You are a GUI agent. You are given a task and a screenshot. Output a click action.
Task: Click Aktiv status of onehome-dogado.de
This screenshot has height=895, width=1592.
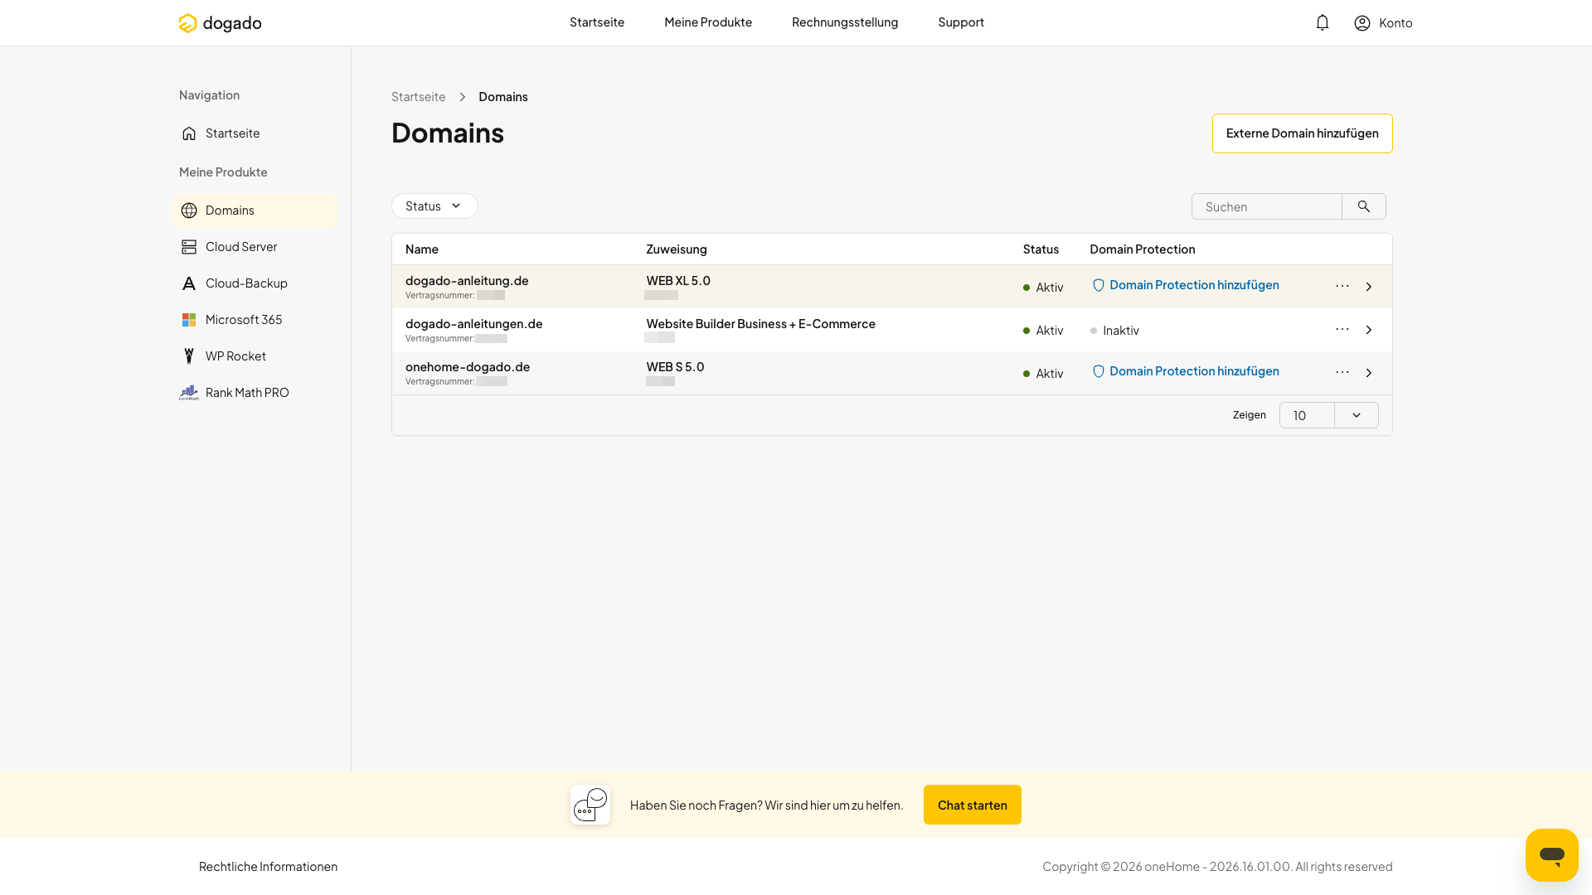click(x=1043, y=374)
